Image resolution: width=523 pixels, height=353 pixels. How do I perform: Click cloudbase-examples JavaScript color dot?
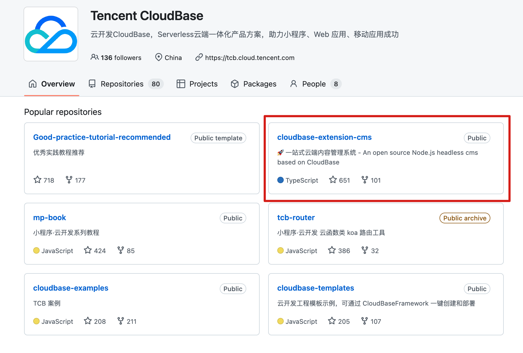click(x=36, y=321)
